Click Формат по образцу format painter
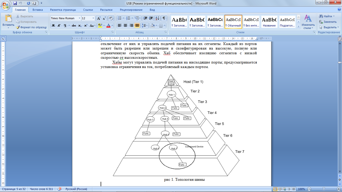The height and width of the screenshot is (192, 342). pyautogui.click(x=31, y=27)
